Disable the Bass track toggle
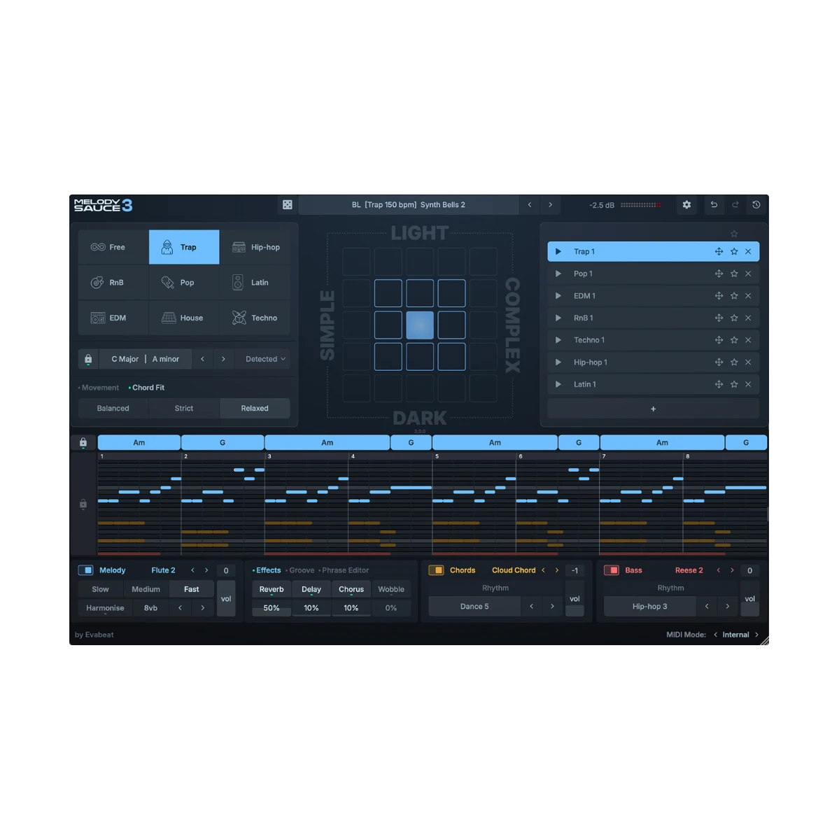 coord(611,570)
